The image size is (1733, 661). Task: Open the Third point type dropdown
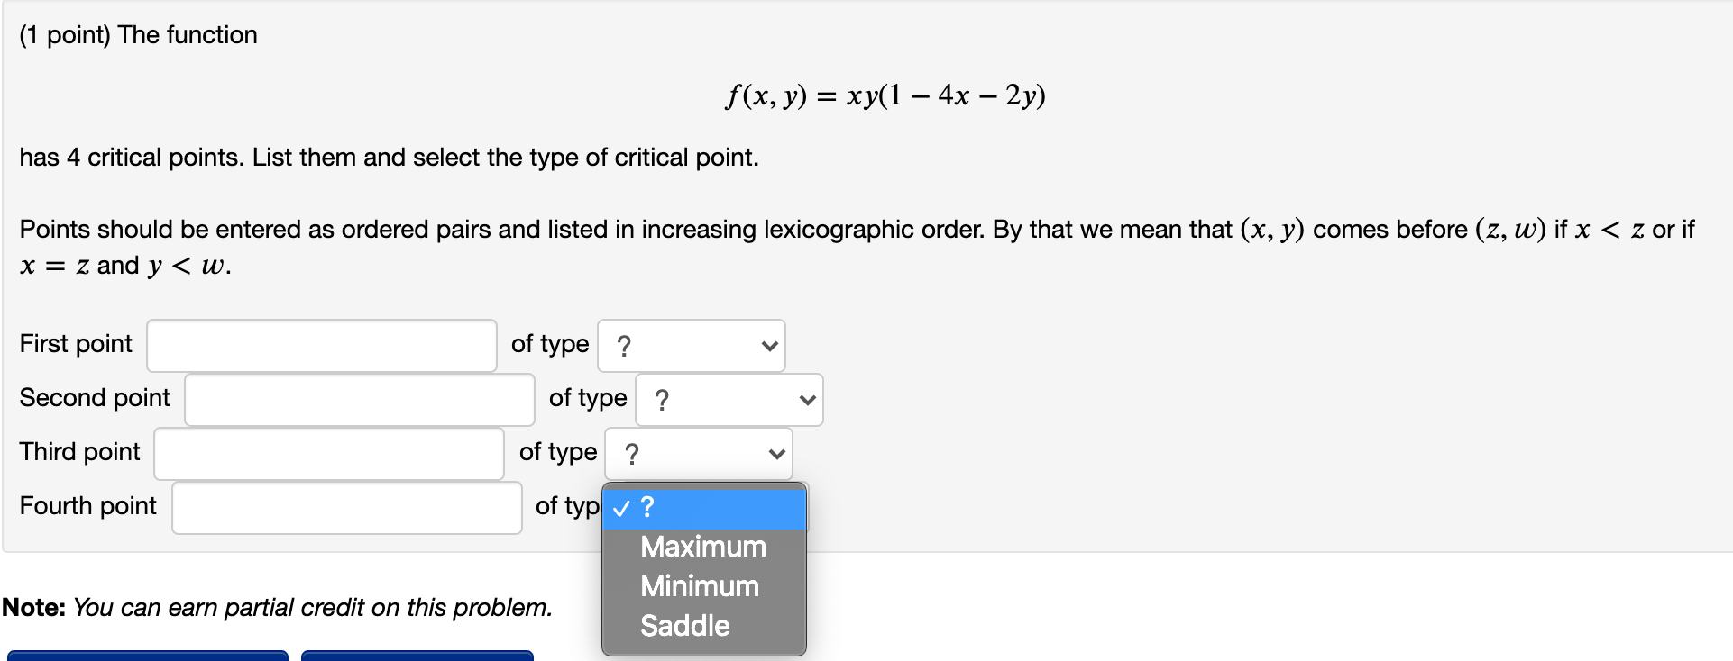coord(697,453)
